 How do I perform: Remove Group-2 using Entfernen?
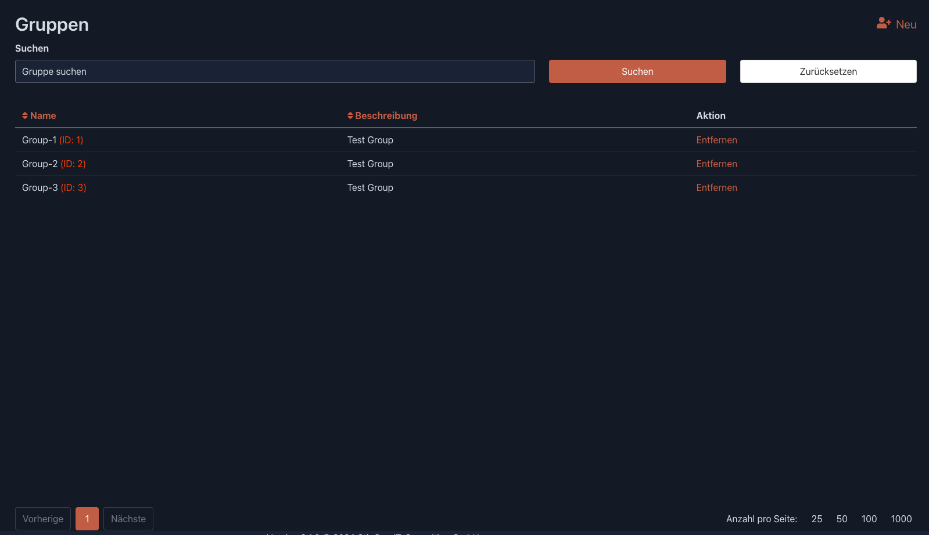click(716, 164)
